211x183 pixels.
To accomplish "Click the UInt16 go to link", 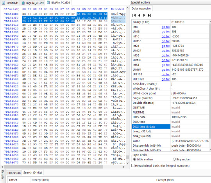I will [165, 41].
